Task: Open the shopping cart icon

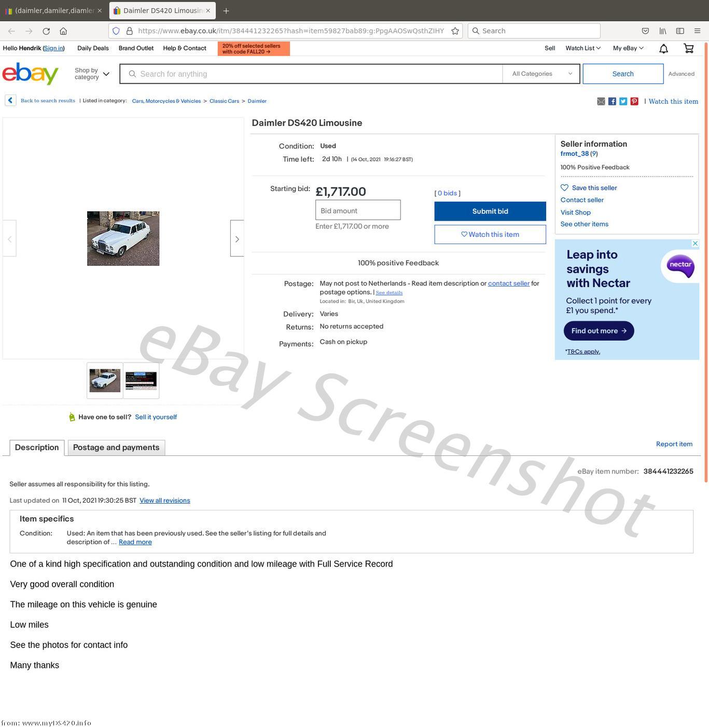Action: [x=689, y=48]
